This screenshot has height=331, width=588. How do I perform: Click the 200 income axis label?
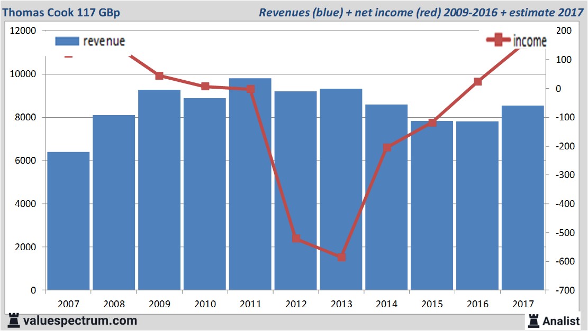564,31
